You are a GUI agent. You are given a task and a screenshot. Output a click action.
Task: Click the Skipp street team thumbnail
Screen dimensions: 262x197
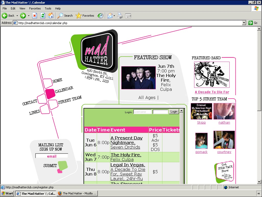point(201,111)
